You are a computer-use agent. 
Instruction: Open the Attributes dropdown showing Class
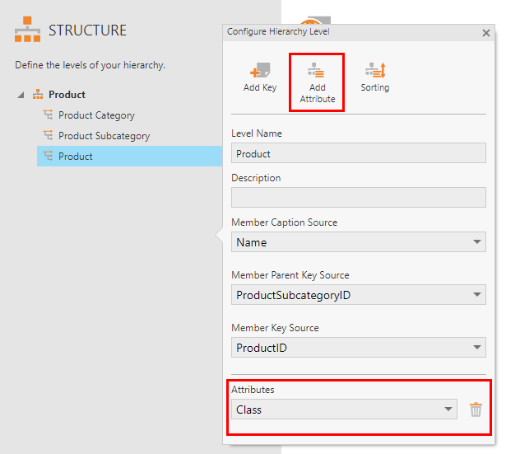click(x=344, y=410)
